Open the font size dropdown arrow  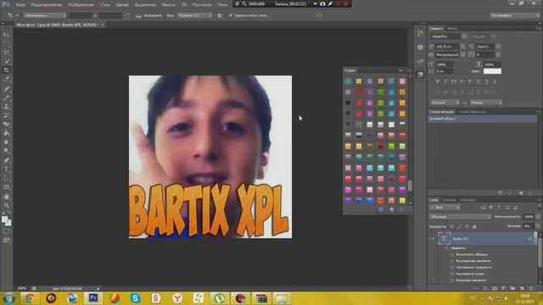[463, 47]
